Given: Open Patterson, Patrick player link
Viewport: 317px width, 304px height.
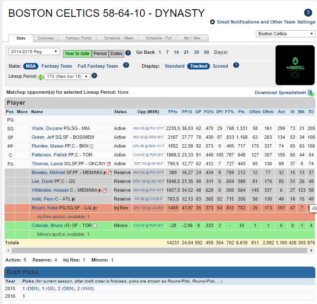Looking at the screenshot, I should click(x=49, y=155).
